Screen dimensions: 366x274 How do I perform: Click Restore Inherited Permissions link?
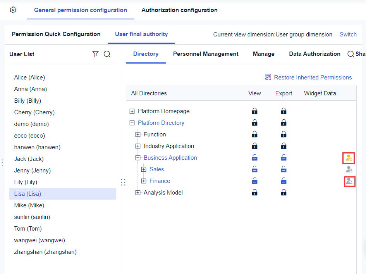313,77
